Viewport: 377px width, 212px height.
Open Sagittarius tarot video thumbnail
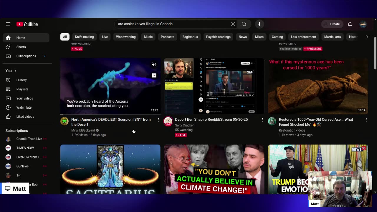110,169
